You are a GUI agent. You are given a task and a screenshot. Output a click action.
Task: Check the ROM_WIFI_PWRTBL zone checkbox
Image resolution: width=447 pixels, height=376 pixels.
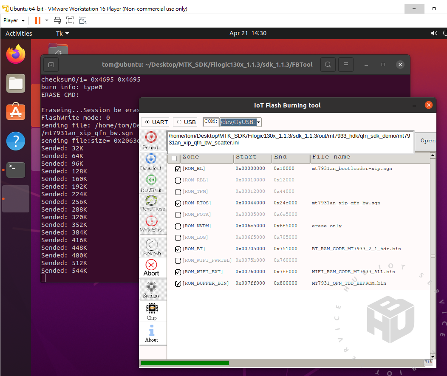[178, 260]
